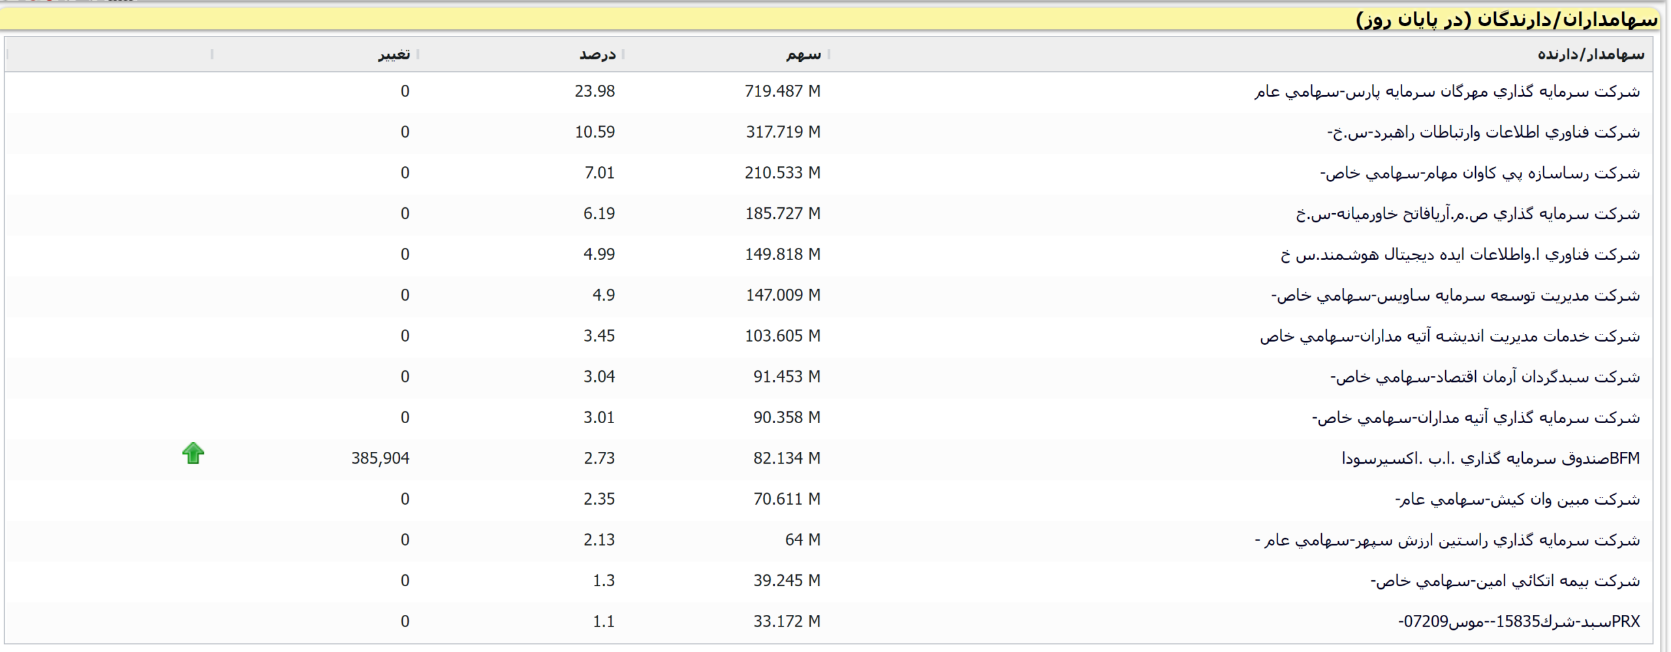Click the تغییر column header
The width and height of the screenshot is (1671, 652).
[x=394, y=55]
